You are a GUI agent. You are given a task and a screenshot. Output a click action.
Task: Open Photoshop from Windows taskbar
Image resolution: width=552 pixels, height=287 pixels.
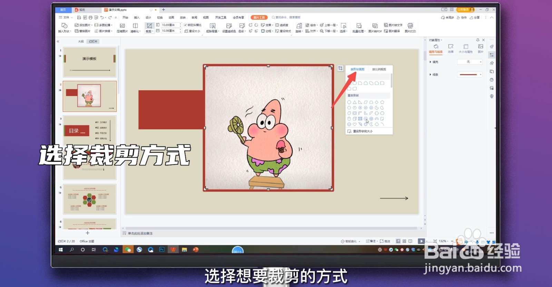(x=162, y=249)
